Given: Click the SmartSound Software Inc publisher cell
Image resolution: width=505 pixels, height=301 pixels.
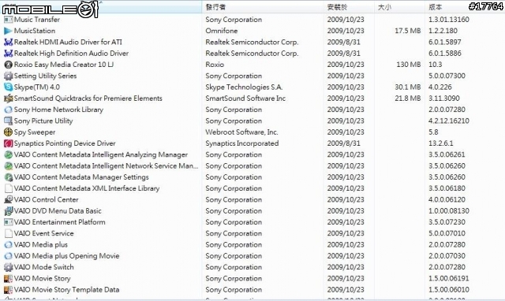Looking at the screenshot, I should coord(245,98).
